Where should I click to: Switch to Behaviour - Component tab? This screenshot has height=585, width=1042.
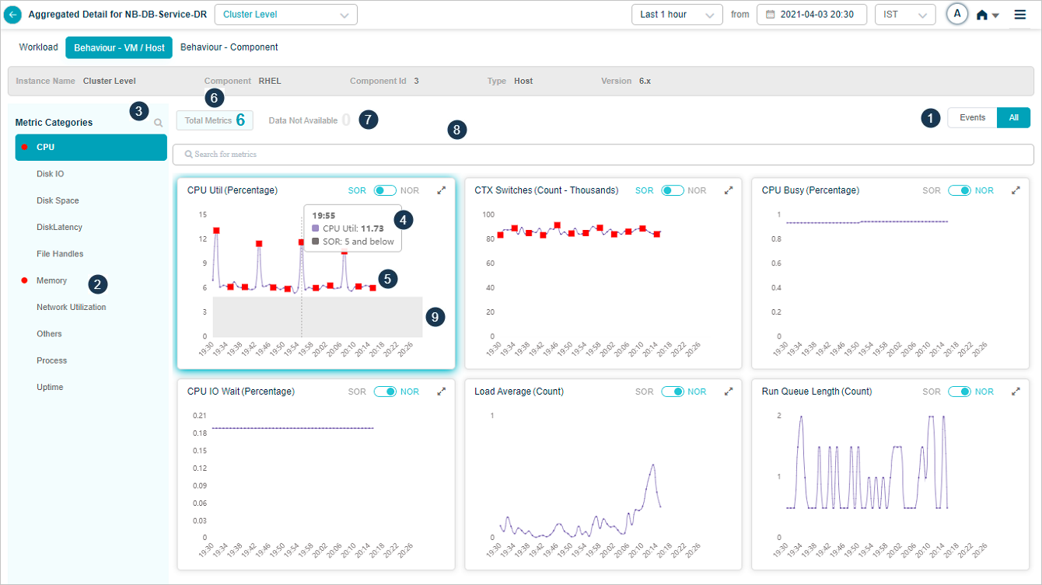click(x=229, y=47)
